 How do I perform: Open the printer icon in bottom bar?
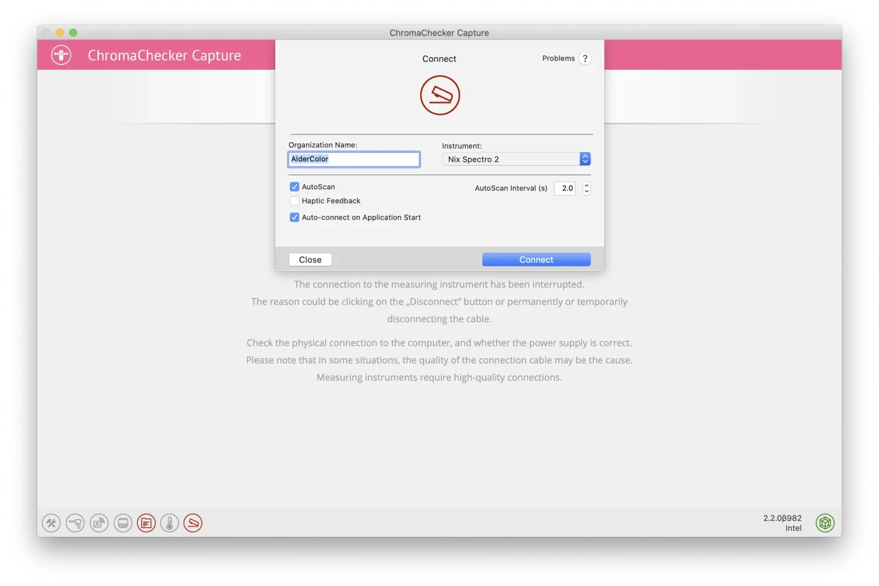click(x=123, y=523)
